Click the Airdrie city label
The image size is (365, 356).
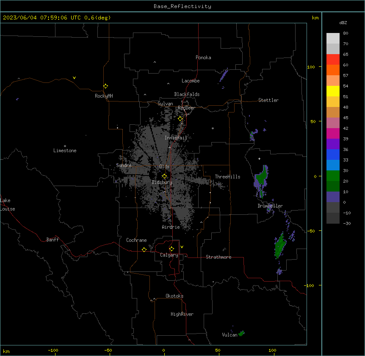pyautogui.click(x=171, y=227)
